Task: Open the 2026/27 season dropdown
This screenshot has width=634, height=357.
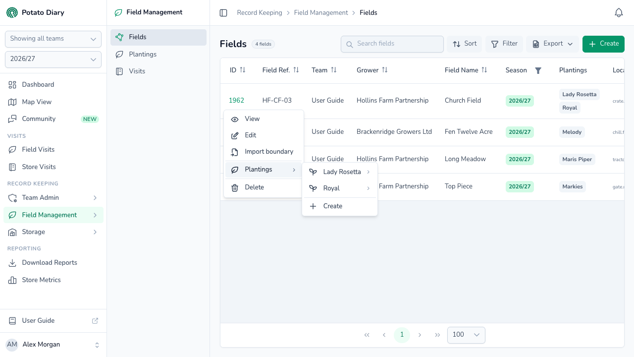Action: point(53,59)
